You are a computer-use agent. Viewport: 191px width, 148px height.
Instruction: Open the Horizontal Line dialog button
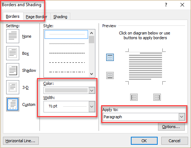pyautogui.click(x=21, y=141)
